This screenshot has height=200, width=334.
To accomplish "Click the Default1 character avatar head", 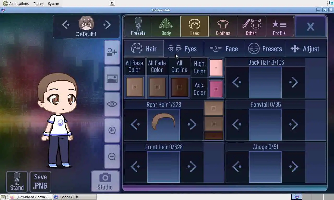I will pyautogui.click(x=86, y=23).
